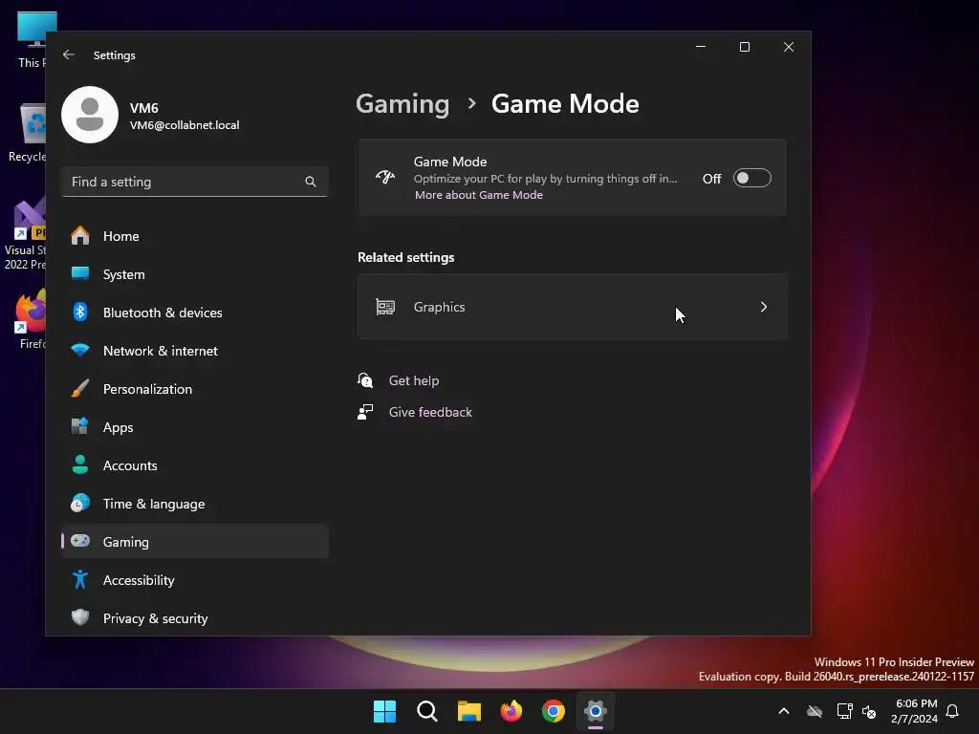The width and height of the screenshot is (979, 734).
Task: Click the Give feedback person icon
Action: tap(365, 412)
